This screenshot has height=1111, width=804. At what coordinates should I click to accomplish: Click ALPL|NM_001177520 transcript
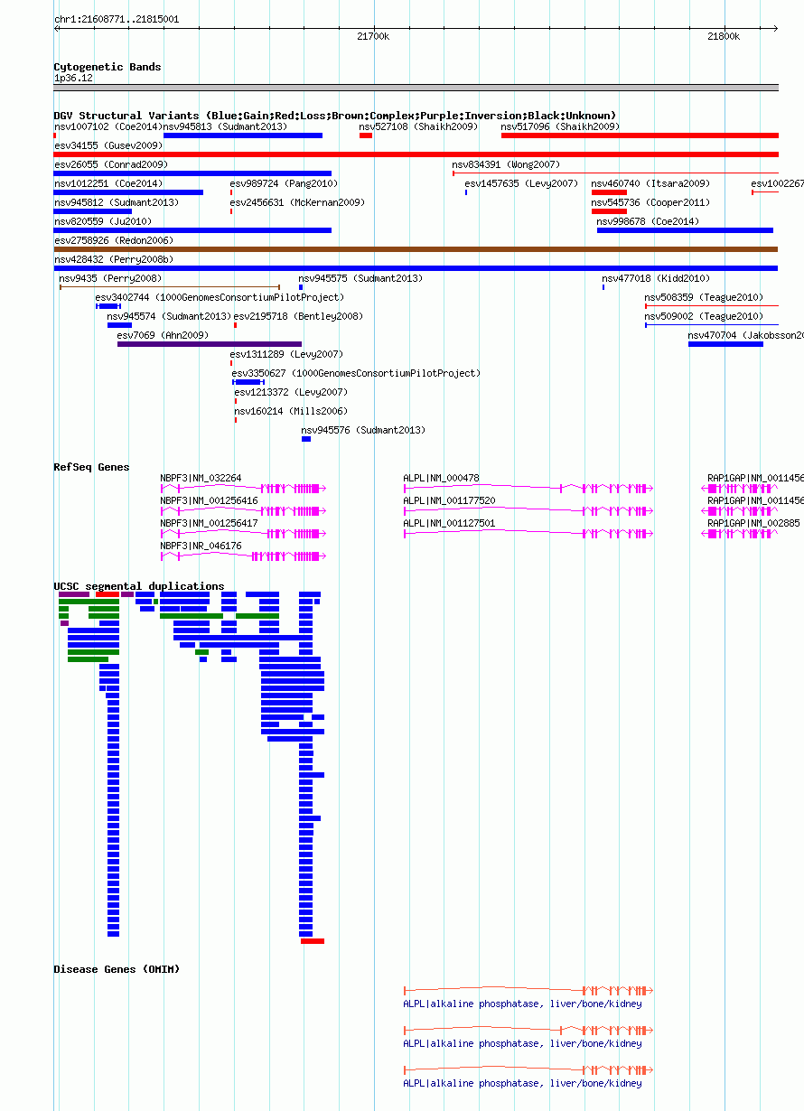point(528,511)
